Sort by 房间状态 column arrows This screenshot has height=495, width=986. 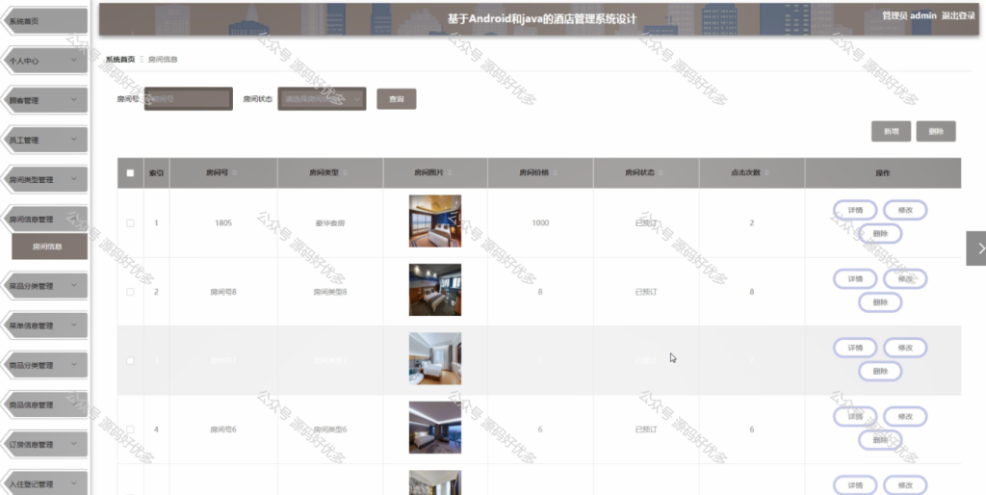661,173
